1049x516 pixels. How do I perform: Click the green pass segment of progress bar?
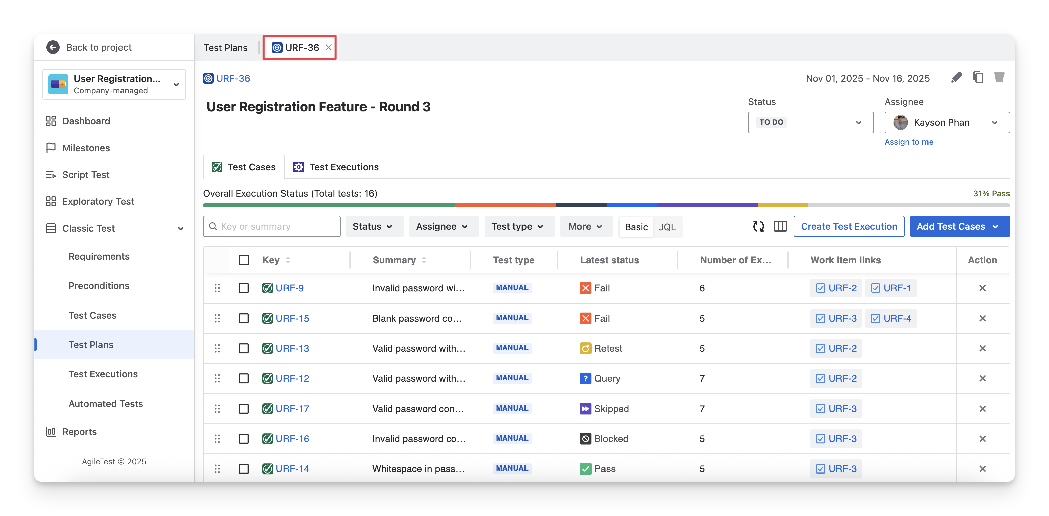point(328,205)
